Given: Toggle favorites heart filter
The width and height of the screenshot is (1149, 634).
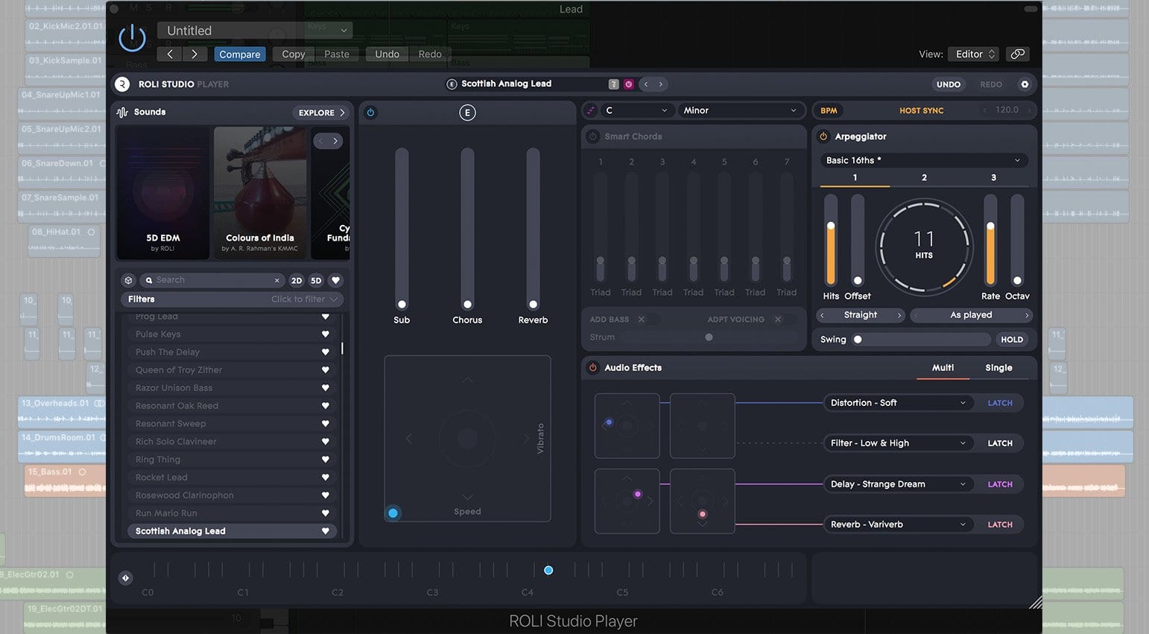Looking at the screenshot, I should (335, 280).
